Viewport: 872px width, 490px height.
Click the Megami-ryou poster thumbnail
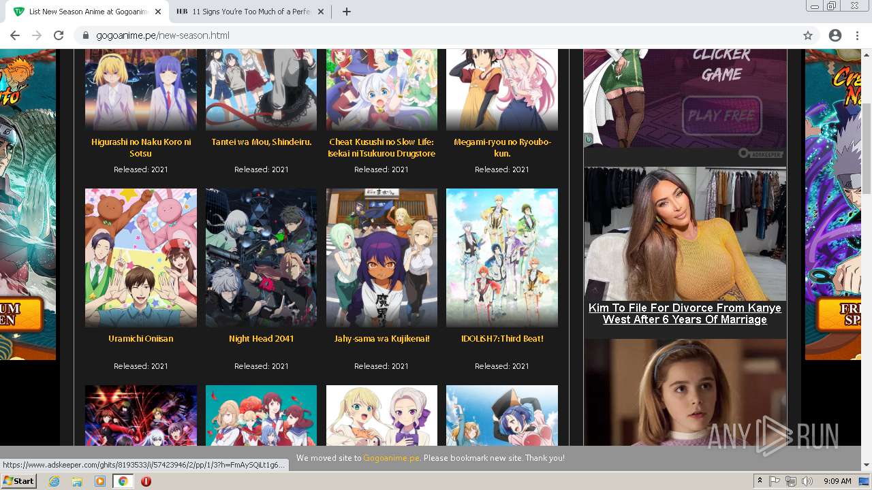click(502, 89)
